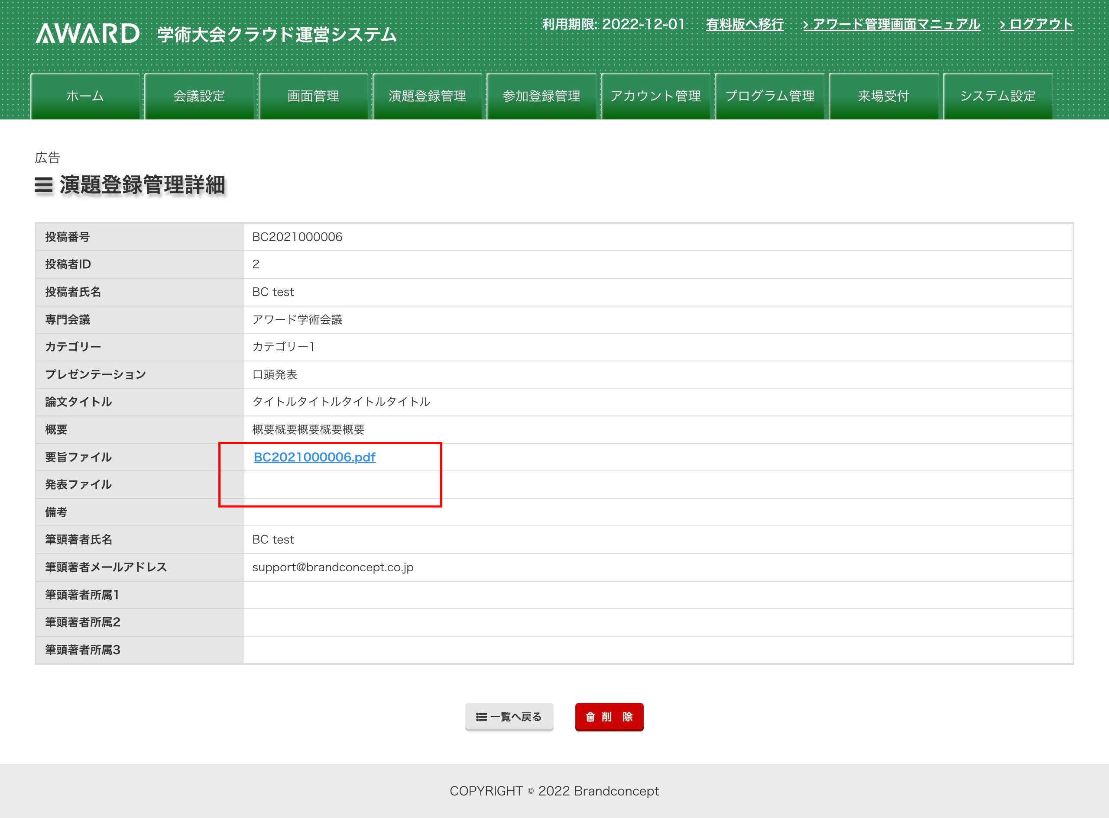
Task: Click the 発表ファイル row label
Action: [79, 484]
